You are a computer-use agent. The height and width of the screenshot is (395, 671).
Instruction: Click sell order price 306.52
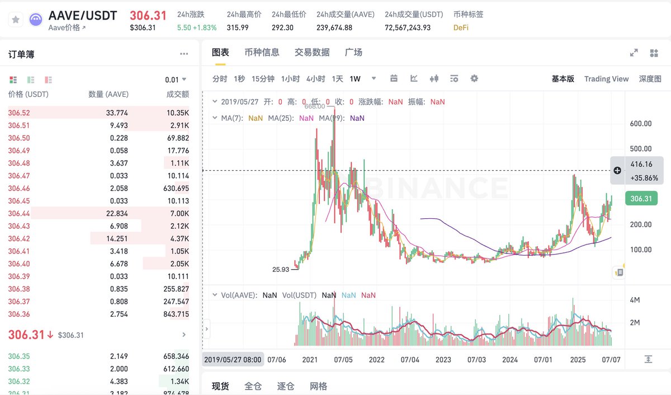point(19,112)
